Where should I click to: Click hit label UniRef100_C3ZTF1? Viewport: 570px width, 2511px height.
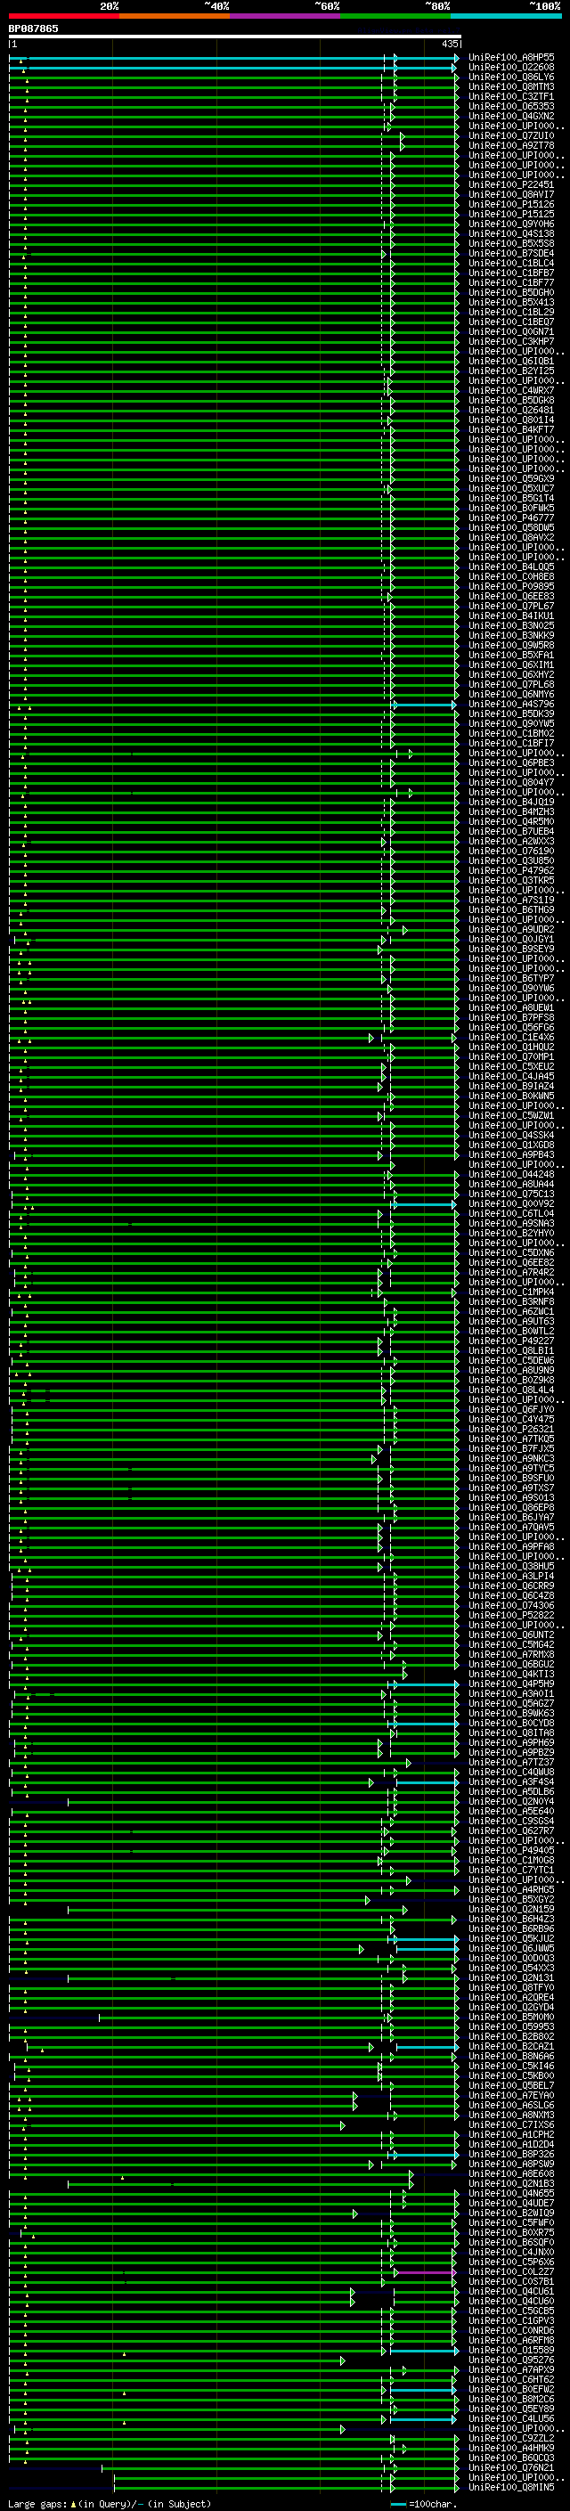point(510,96)
